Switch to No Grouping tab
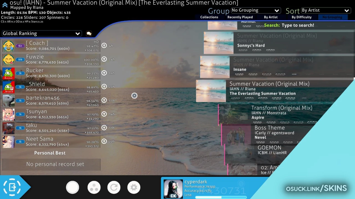This screenshot has width=355, height=199. [332, 17]
